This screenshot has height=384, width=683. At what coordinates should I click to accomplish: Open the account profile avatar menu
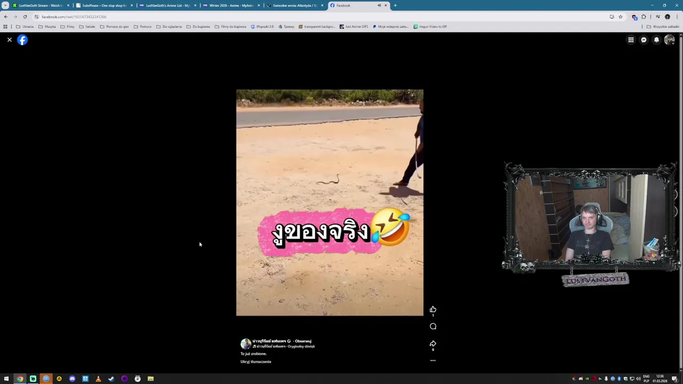[669, 40]
